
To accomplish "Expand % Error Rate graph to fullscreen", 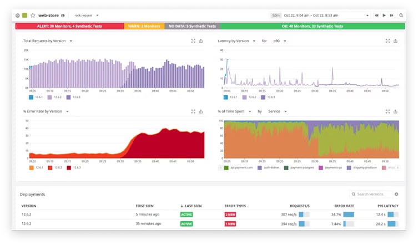I will point(193,111).
